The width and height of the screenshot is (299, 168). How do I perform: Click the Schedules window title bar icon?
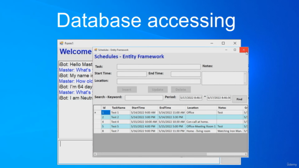coord(96,50)
